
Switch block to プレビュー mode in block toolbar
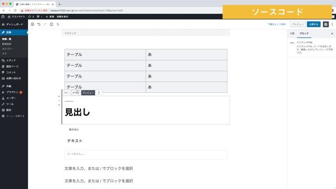tap(88, 93)
